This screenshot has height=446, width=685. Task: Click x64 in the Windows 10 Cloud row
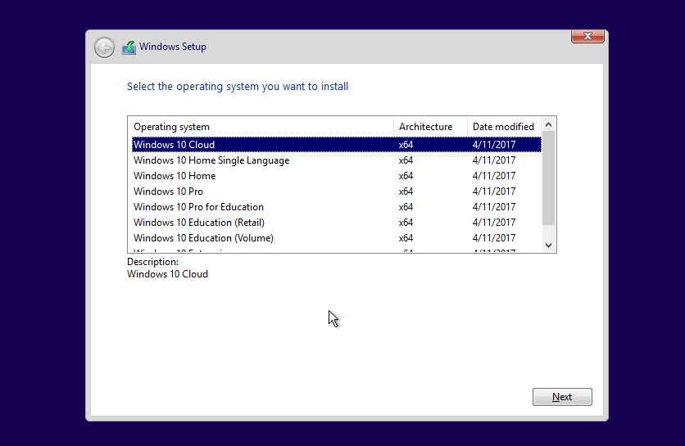coord(406,145)
